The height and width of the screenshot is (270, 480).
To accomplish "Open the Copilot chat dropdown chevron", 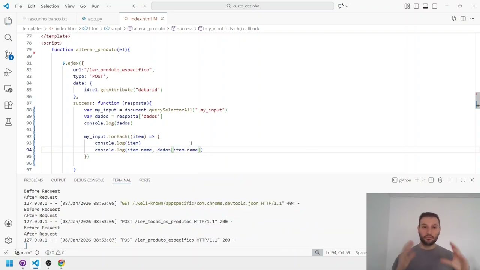I will [x=347, y=6].
